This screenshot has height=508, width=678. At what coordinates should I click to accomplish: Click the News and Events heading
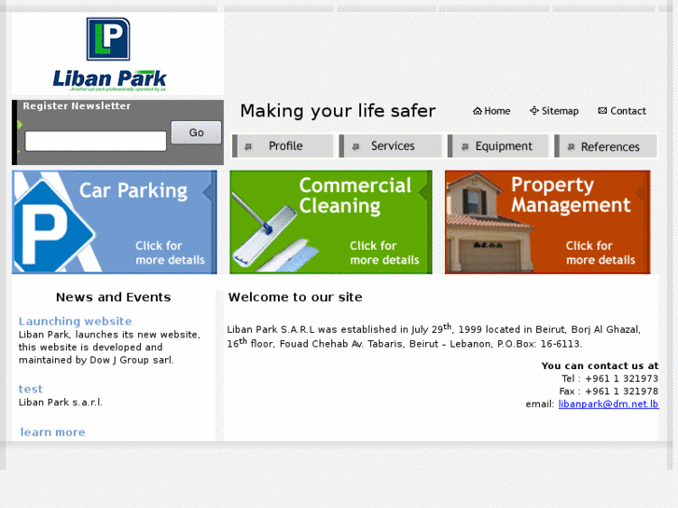(113, 297)
